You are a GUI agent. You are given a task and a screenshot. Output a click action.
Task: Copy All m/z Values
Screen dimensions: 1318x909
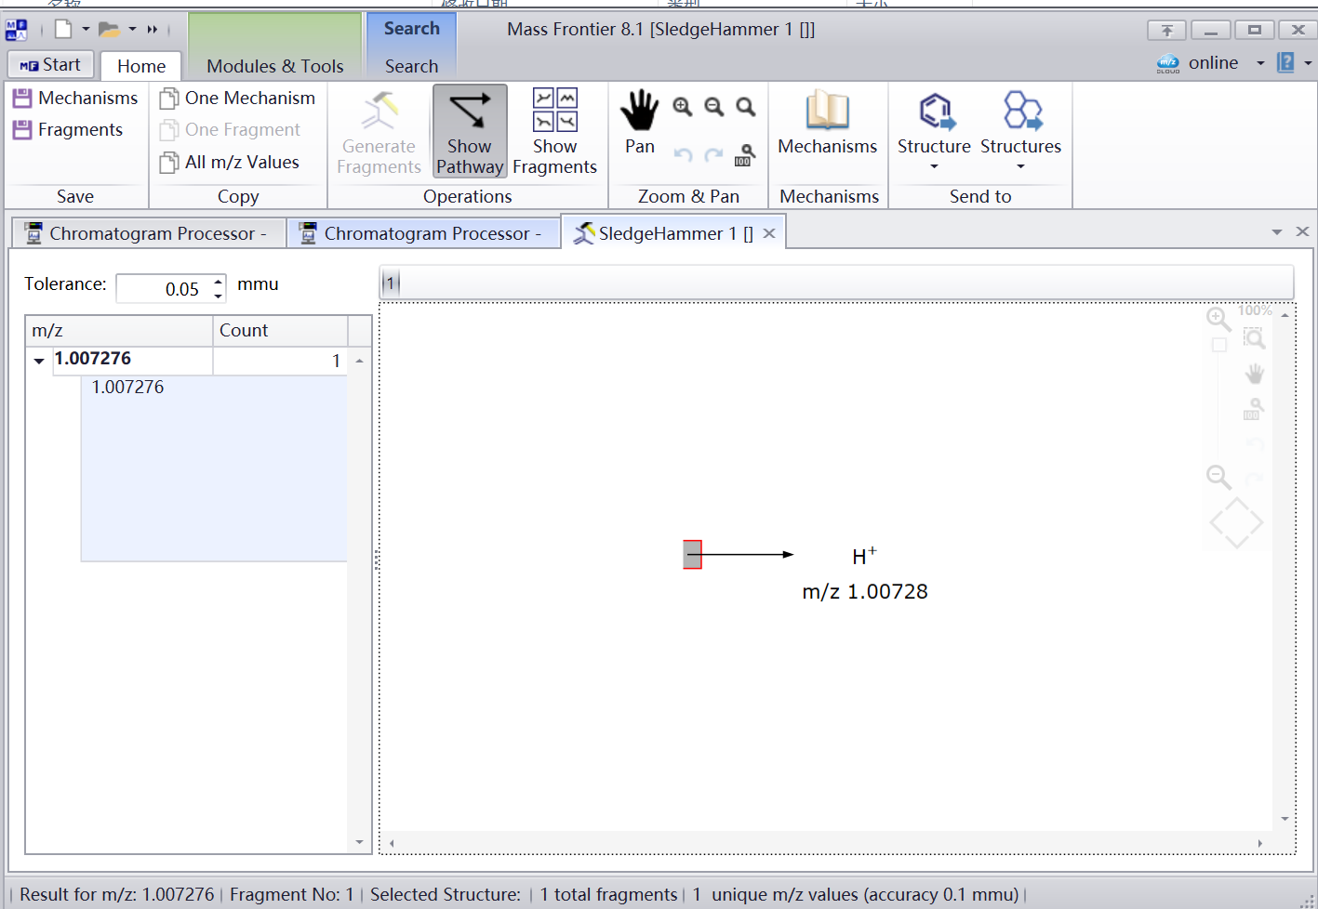(230, 162)
